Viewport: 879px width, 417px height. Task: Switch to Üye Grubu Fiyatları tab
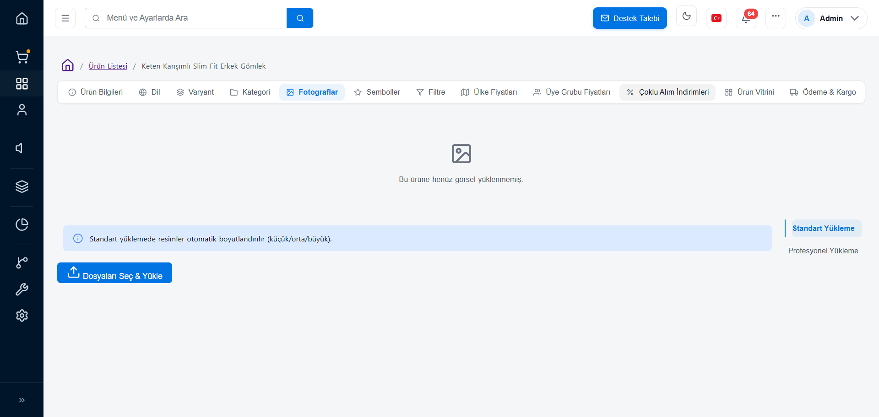point(572,92)
